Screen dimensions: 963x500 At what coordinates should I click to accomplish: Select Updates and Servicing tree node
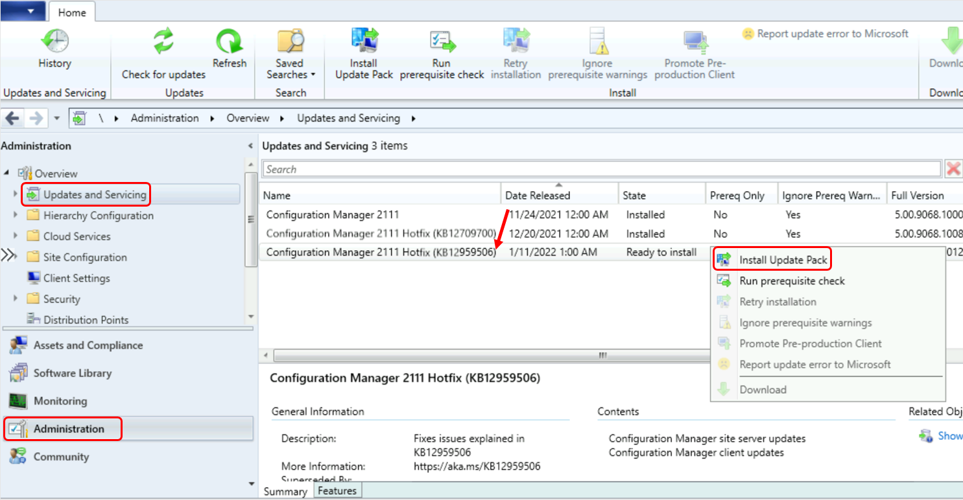click(x=95, y=194)
